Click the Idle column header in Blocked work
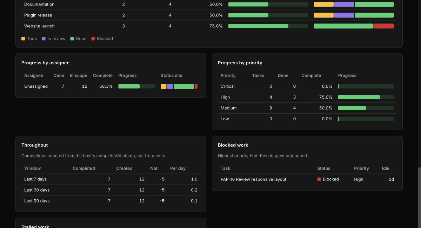 point(386,169)
